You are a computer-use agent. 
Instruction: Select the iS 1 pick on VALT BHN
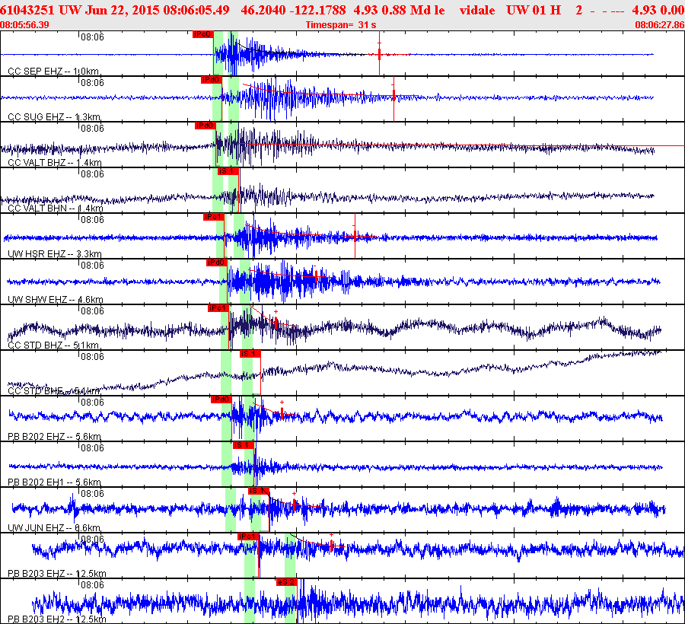(x=228, y=171)
